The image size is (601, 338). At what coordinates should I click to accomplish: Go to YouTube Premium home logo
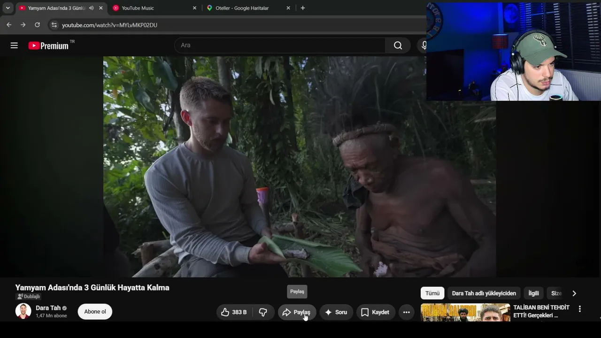tap(48, 46)
